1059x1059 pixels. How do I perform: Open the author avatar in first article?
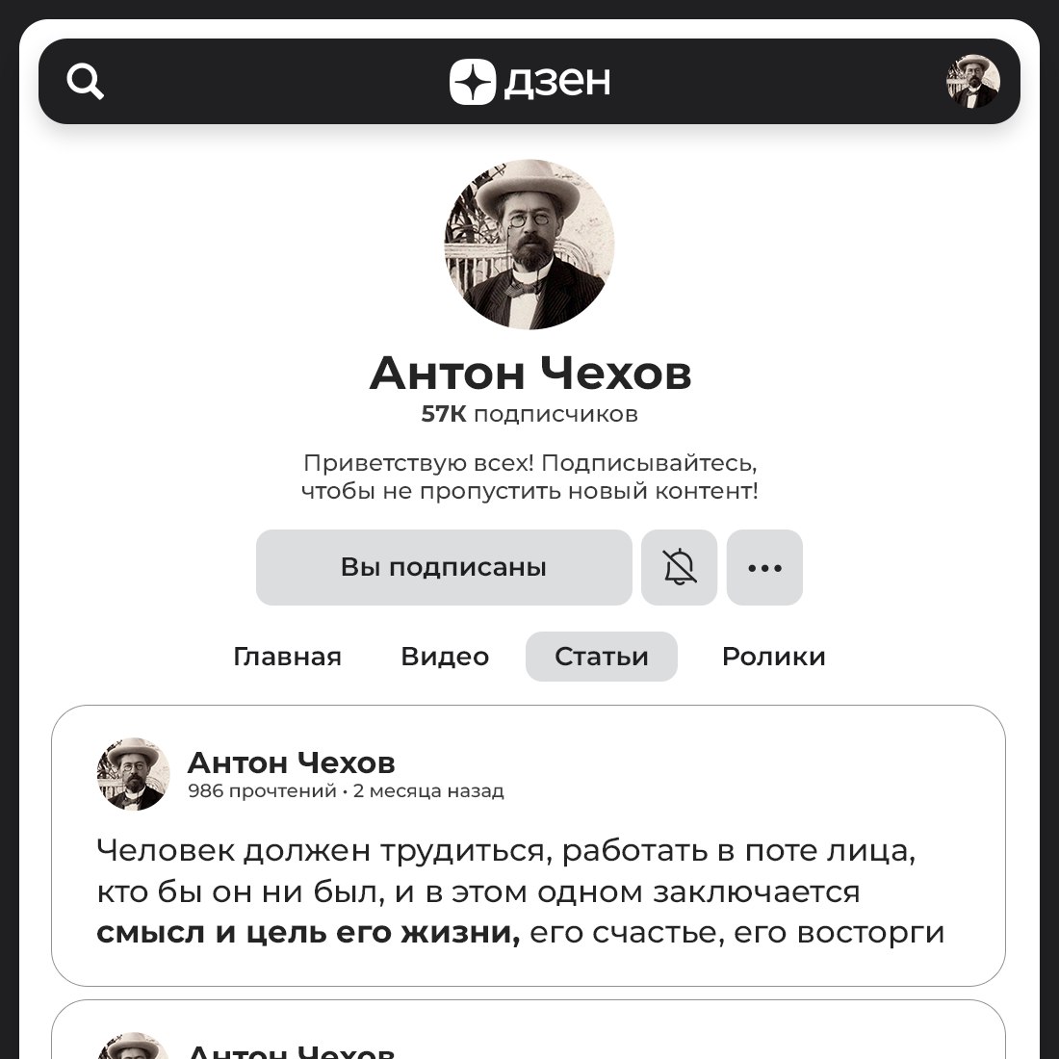pyautogui.click(x=133, y=774)
